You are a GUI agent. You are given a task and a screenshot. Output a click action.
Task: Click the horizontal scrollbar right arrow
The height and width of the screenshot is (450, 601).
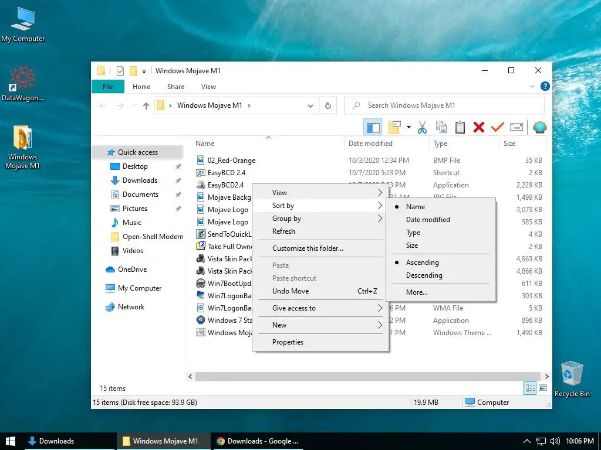(x=547, y=377)
